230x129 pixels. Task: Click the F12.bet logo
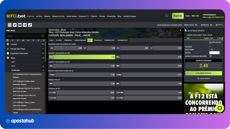[x=16, y=16]
